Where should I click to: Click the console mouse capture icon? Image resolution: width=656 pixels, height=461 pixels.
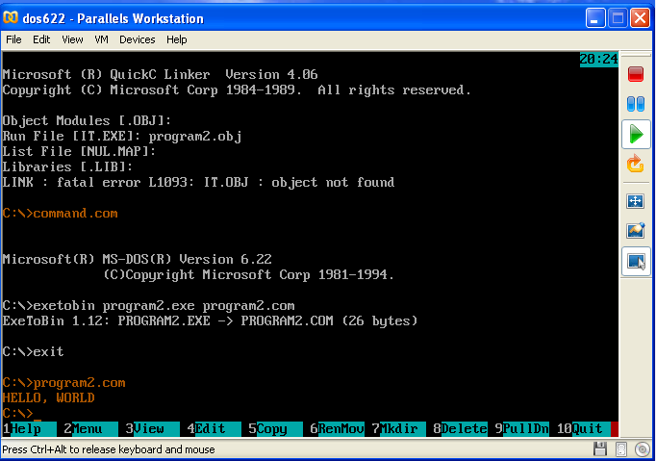point(636,262)
